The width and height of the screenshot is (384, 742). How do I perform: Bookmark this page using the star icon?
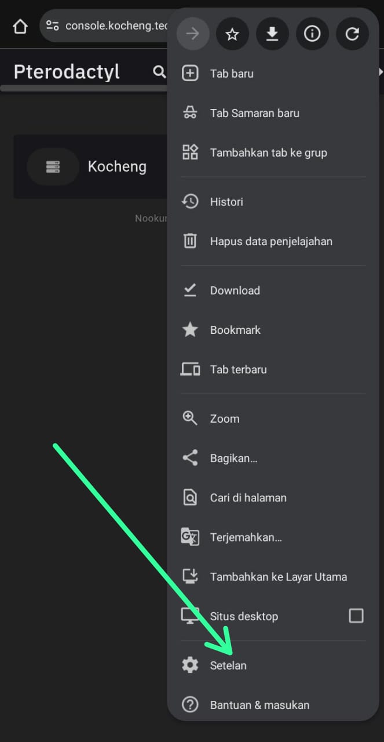[232, 34]
